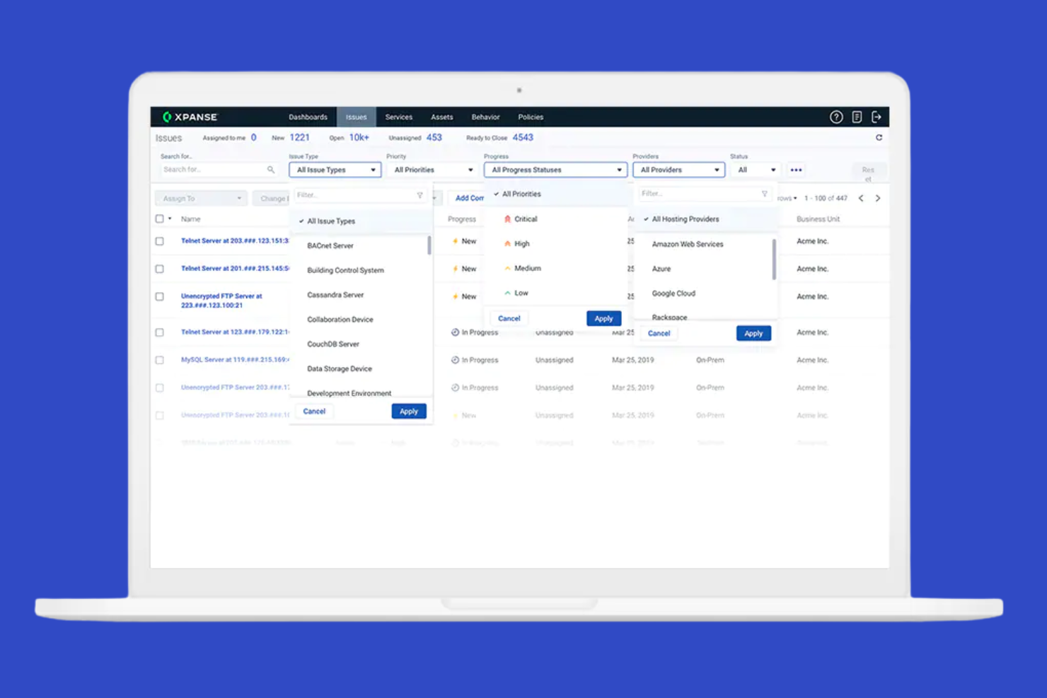Viewport: 1047px width, 698px height.
Task: Check the MySQL Server row checkbox
Action: [159, 359]
